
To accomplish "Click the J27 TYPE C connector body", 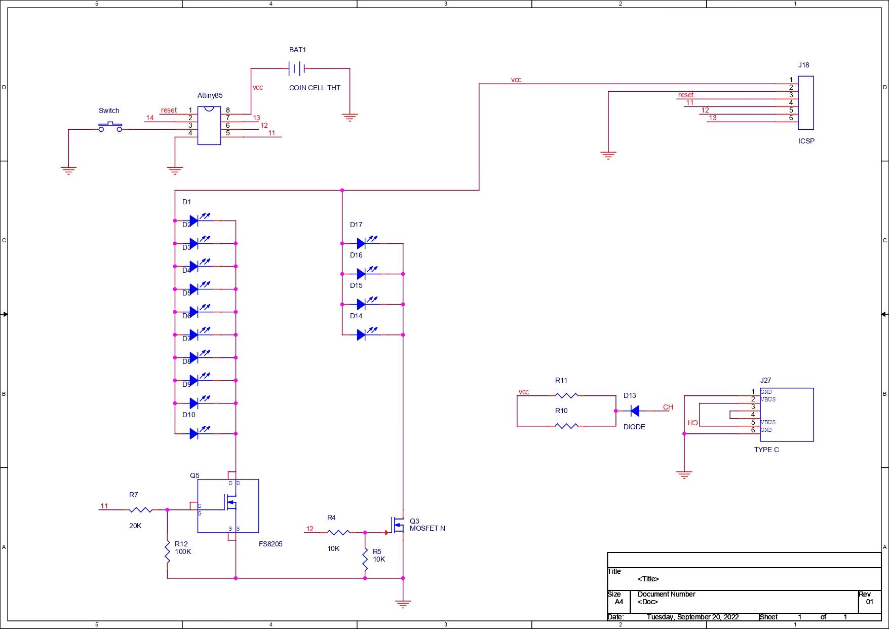I will pyautogui.click(x=787, y=415).
